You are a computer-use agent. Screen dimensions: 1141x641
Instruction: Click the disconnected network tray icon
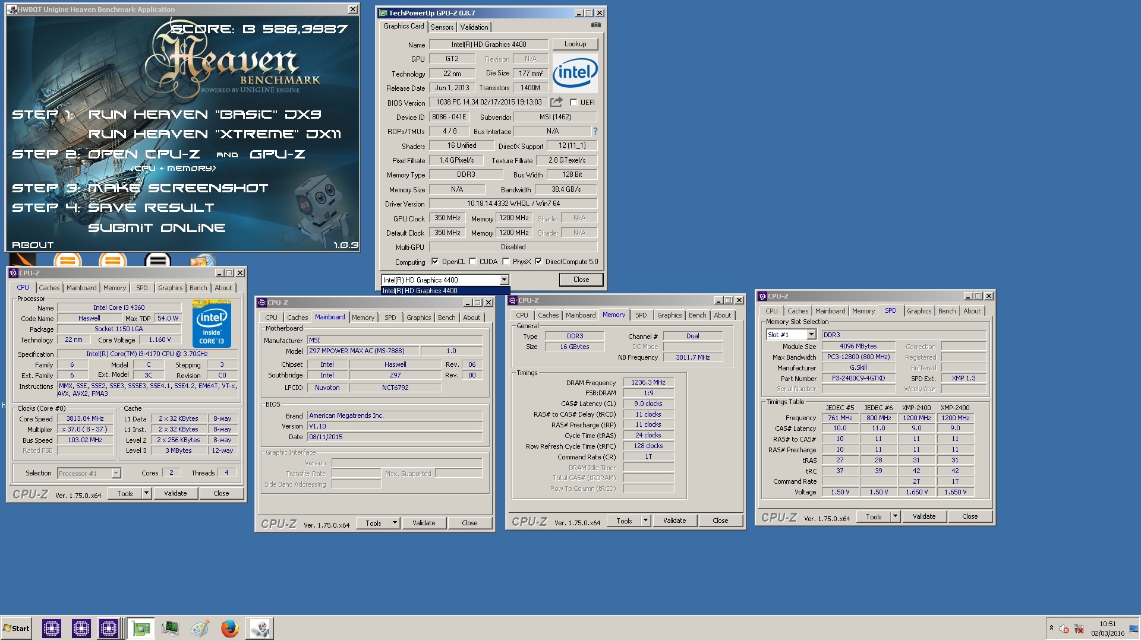(1079, 629)
